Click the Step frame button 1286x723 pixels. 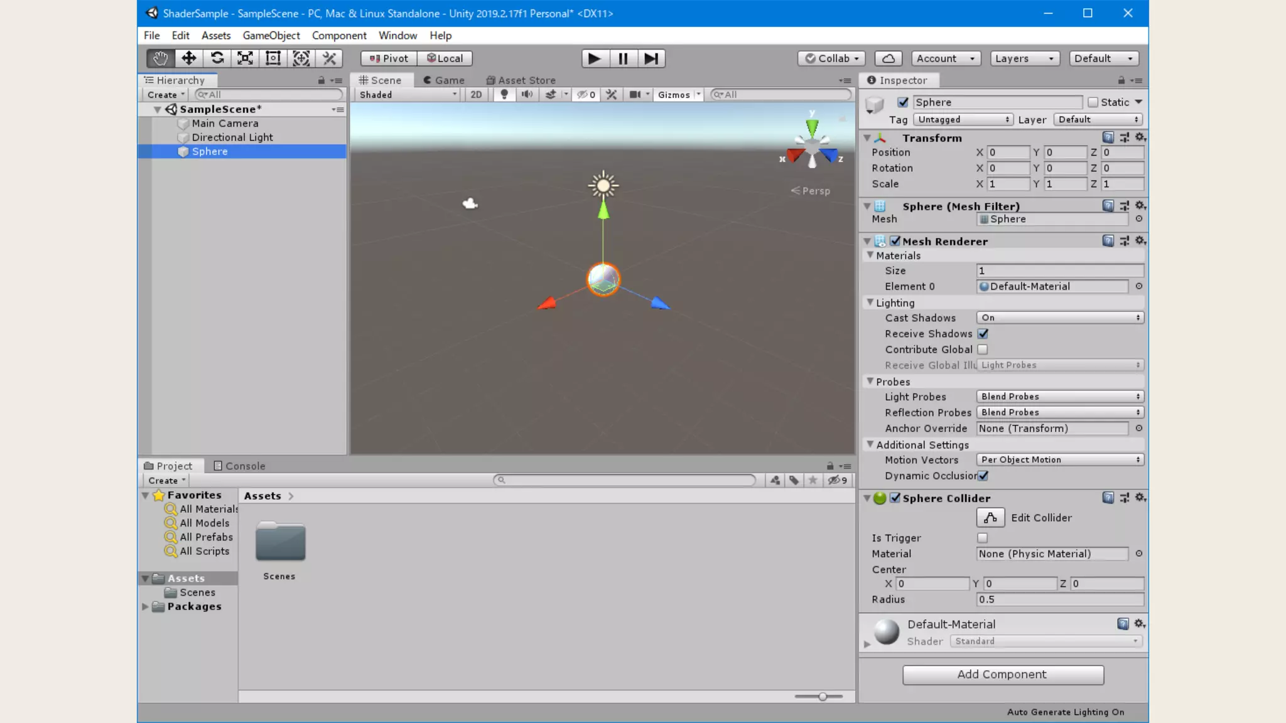pyautogui.click(x=651, y=58)
